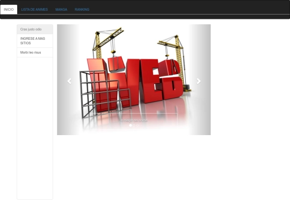
Task: Select the third carousel indicator dot
Action: [x=137, y=125]
